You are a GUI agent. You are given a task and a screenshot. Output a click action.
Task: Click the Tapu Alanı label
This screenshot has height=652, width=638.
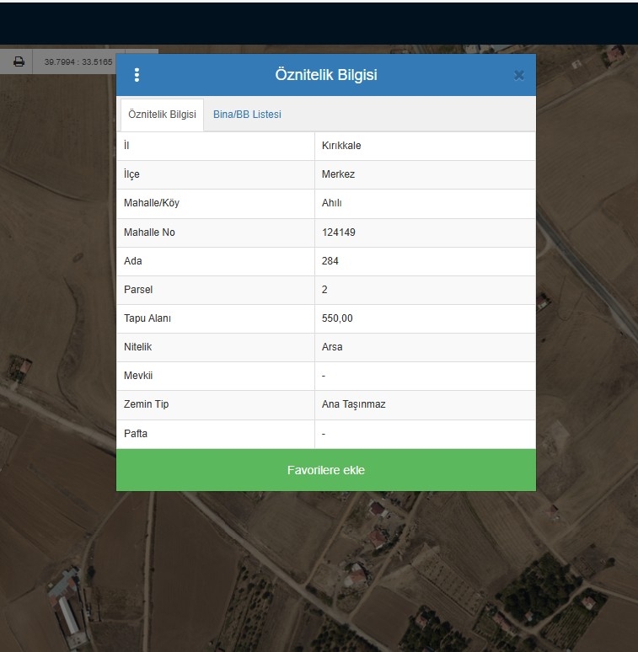147,318
